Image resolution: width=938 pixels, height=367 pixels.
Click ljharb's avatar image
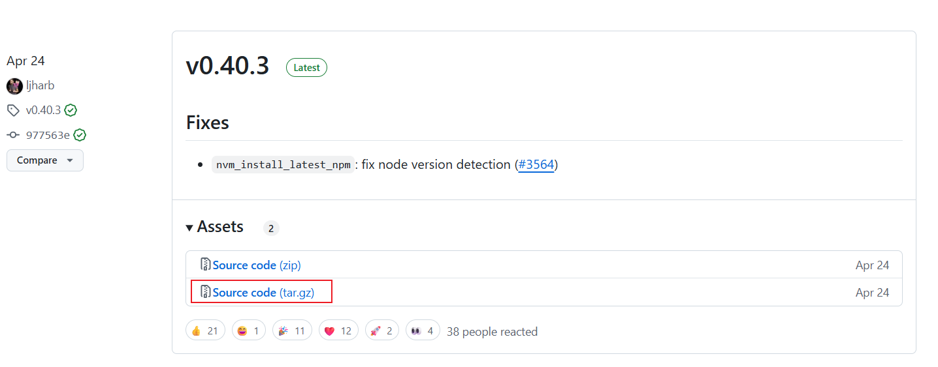(14, 85)
